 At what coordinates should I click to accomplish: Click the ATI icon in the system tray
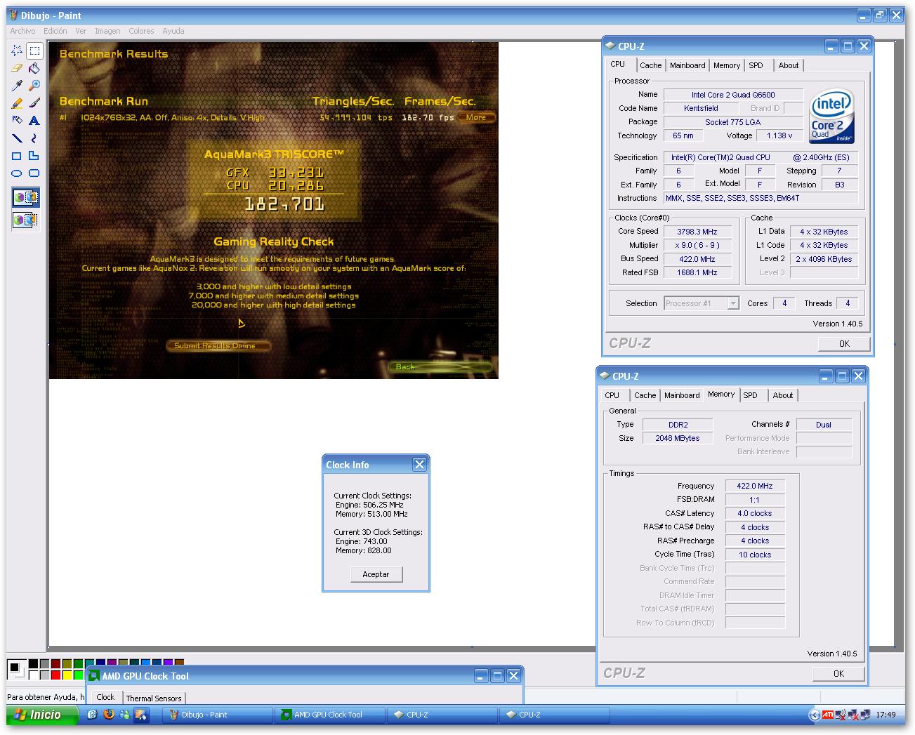click(829, 715)
